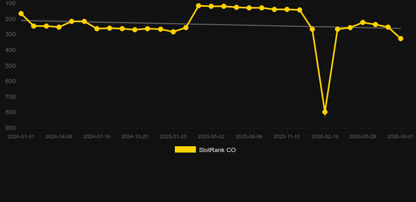The width and height of the screenshot is (416, 202).
Task: Select the data point above 2025-05-02
Action: (211, 6)
